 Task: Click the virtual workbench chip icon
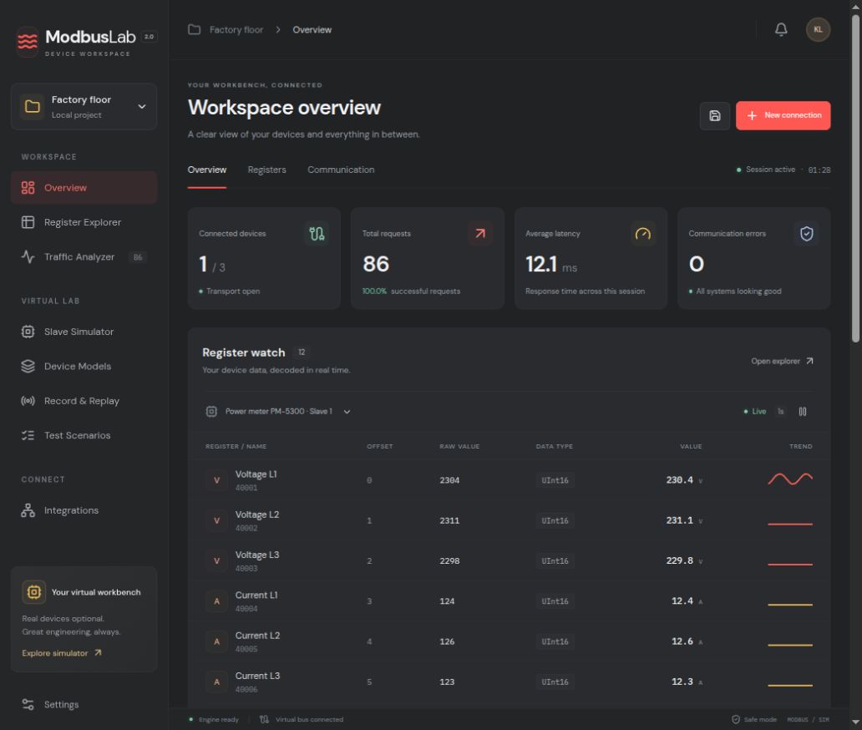[x=34, y=592]
